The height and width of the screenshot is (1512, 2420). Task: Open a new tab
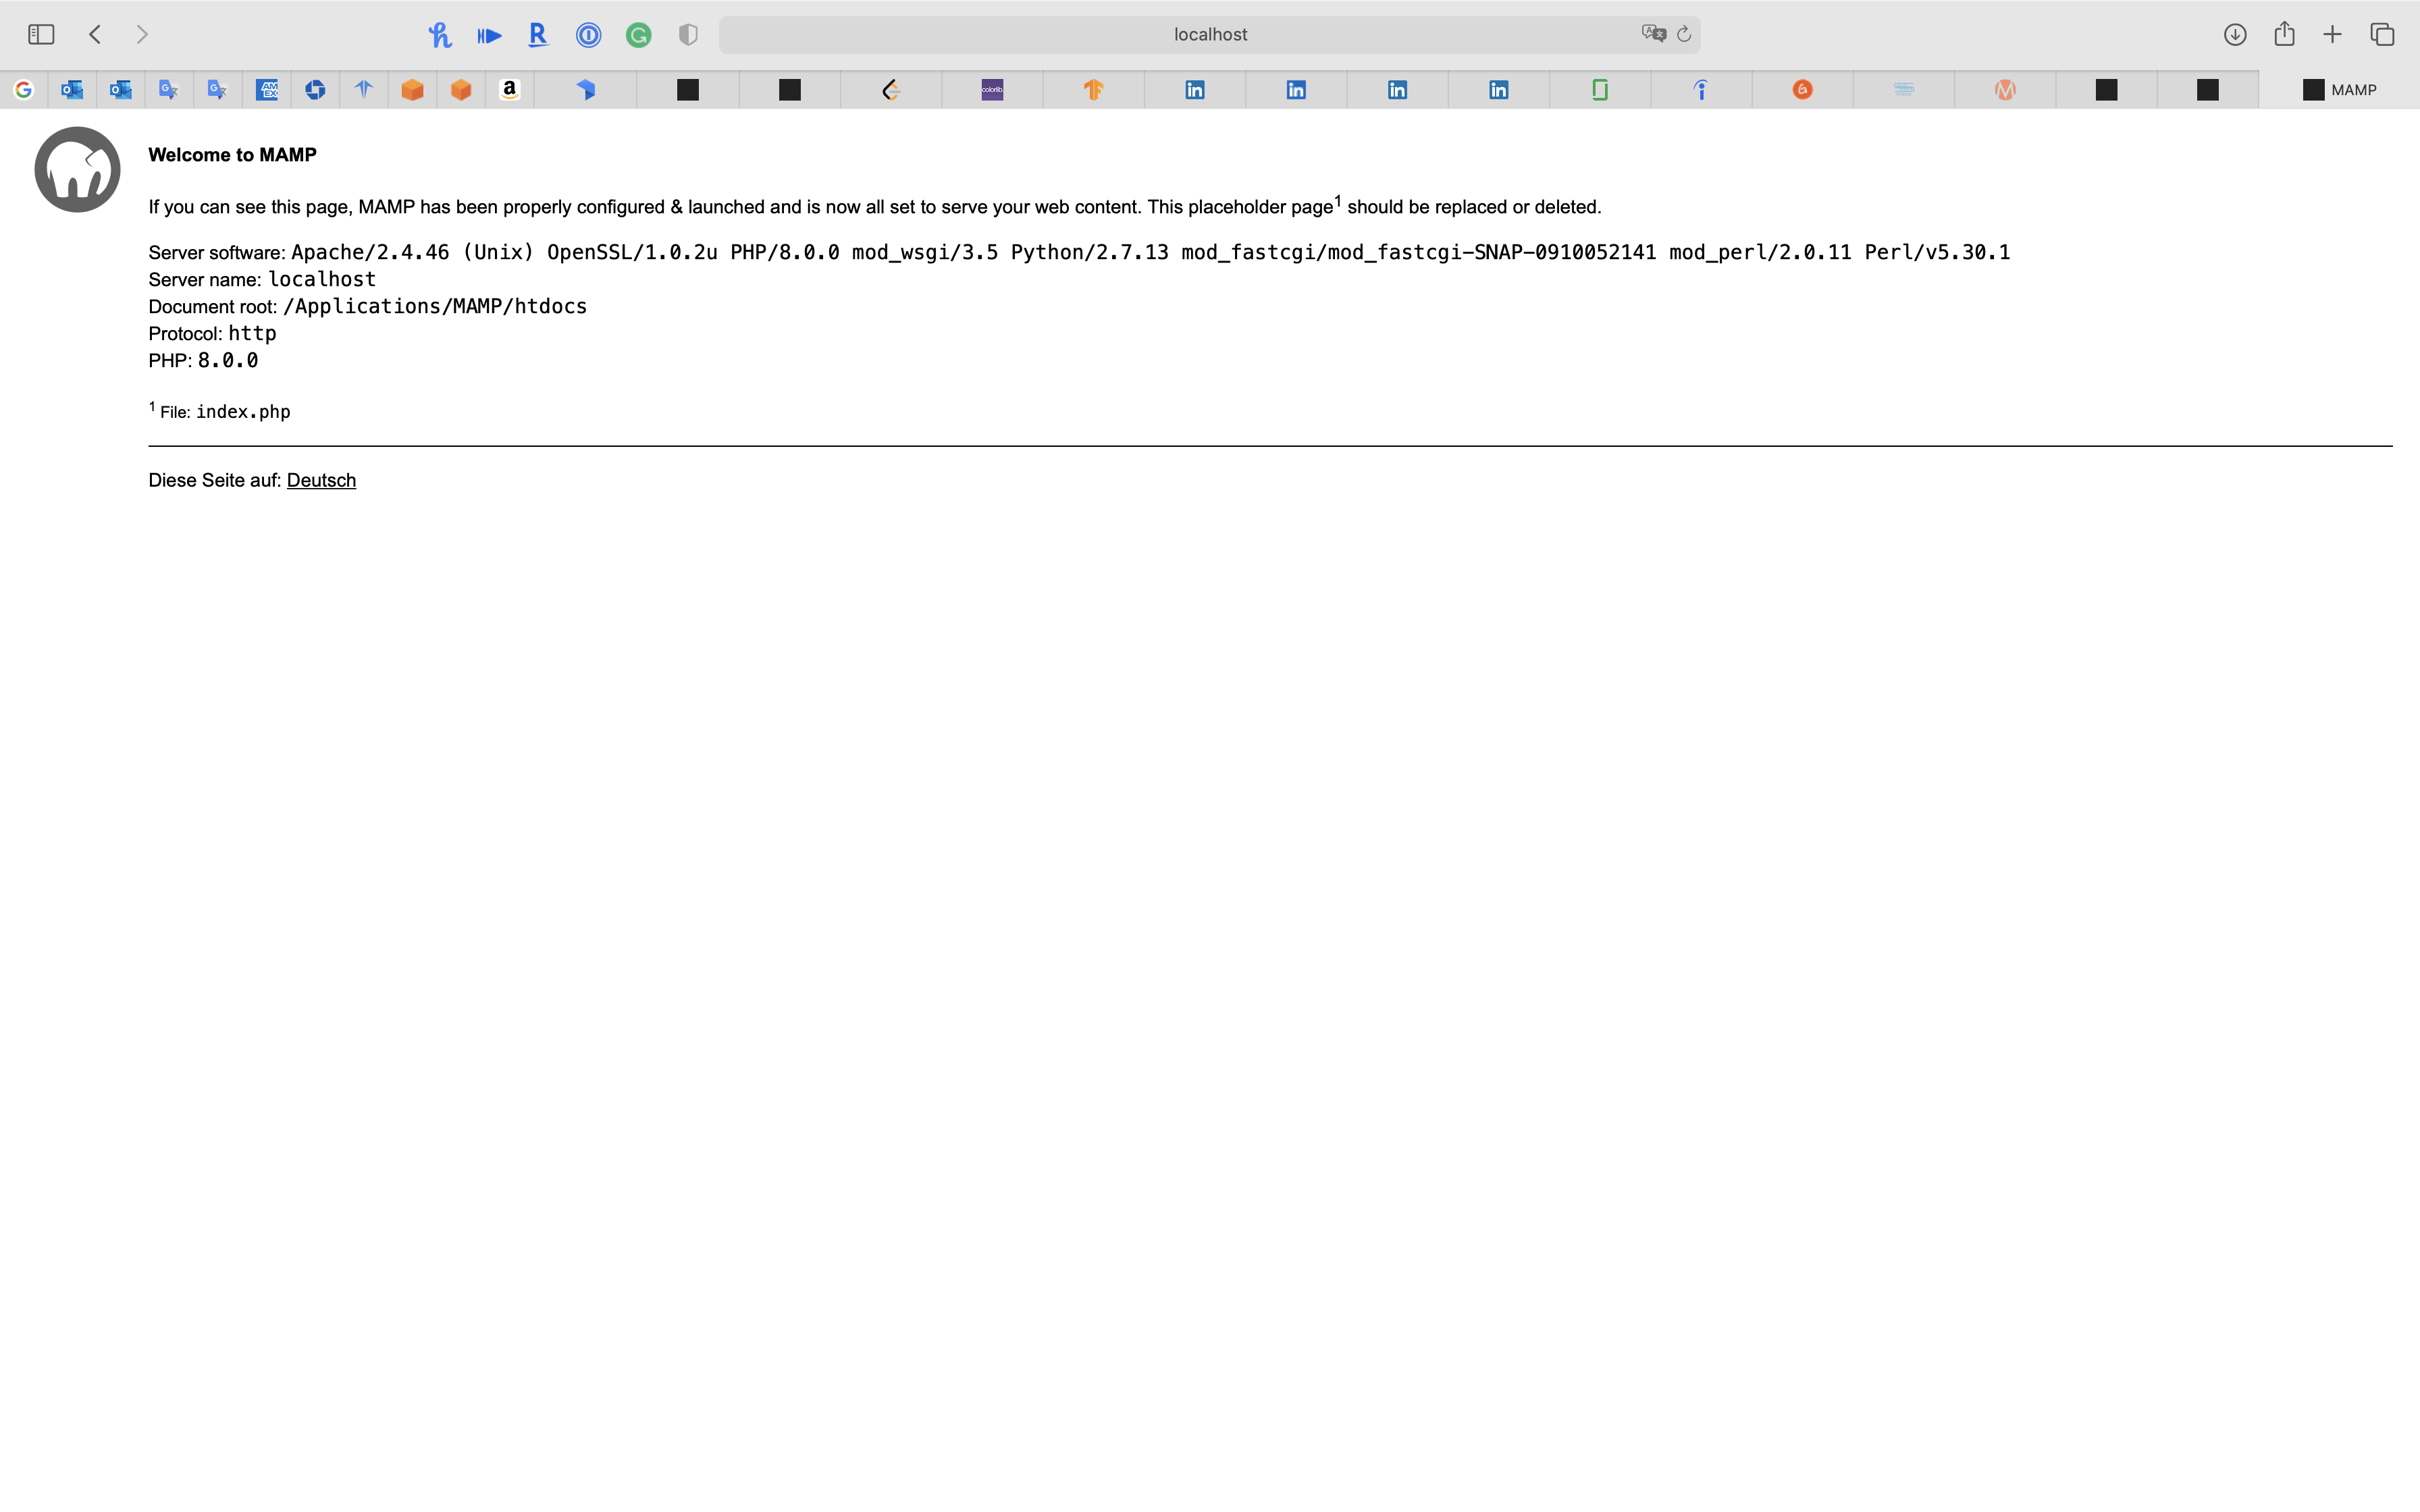click(x=2332, y=35)
